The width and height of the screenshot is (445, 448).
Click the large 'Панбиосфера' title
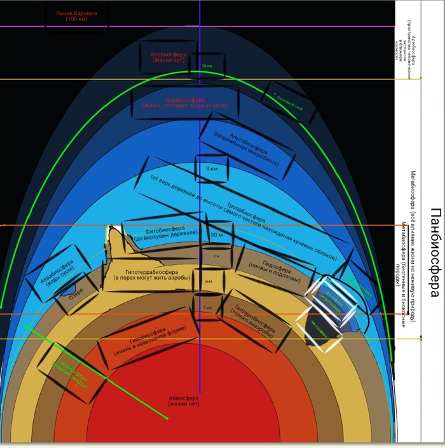coord(436,252)
